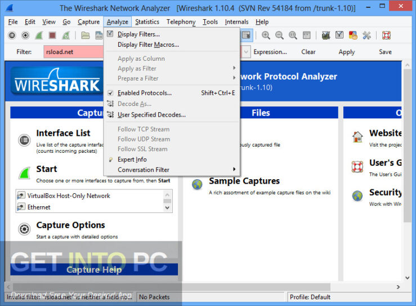The height and width of the screenshot is (306, 416).
Task: Click the list interfaces toolbar icon
Action: coord(12,36)
